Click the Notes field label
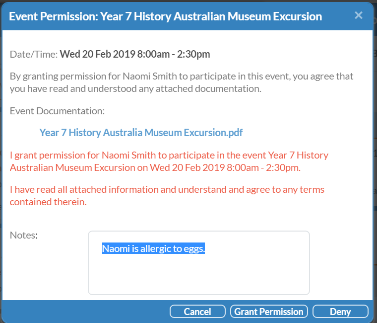The width and height of the screenshot is (377, 323). (x=24, y=235)
